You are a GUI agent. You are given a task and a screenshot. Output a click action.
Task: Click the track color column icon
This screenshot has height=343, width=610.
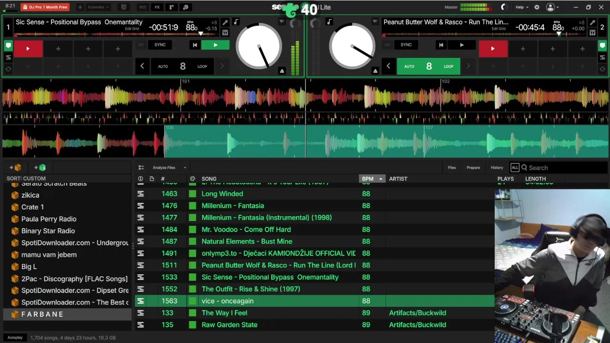(x=193, y=179)
